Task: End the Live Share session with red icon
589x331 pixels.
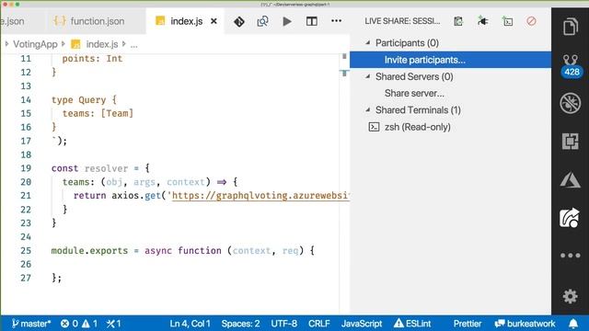Action: [x=531, y=21]
